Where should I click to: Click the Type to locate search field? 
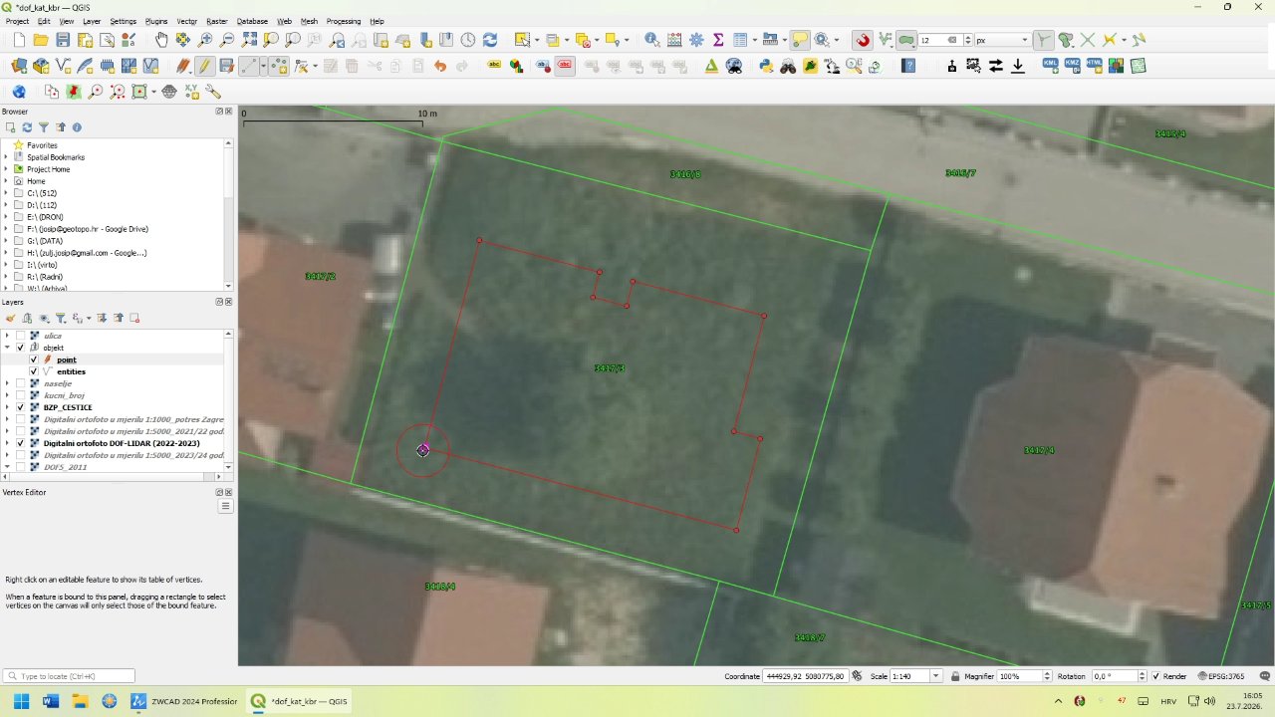point(69,676)
